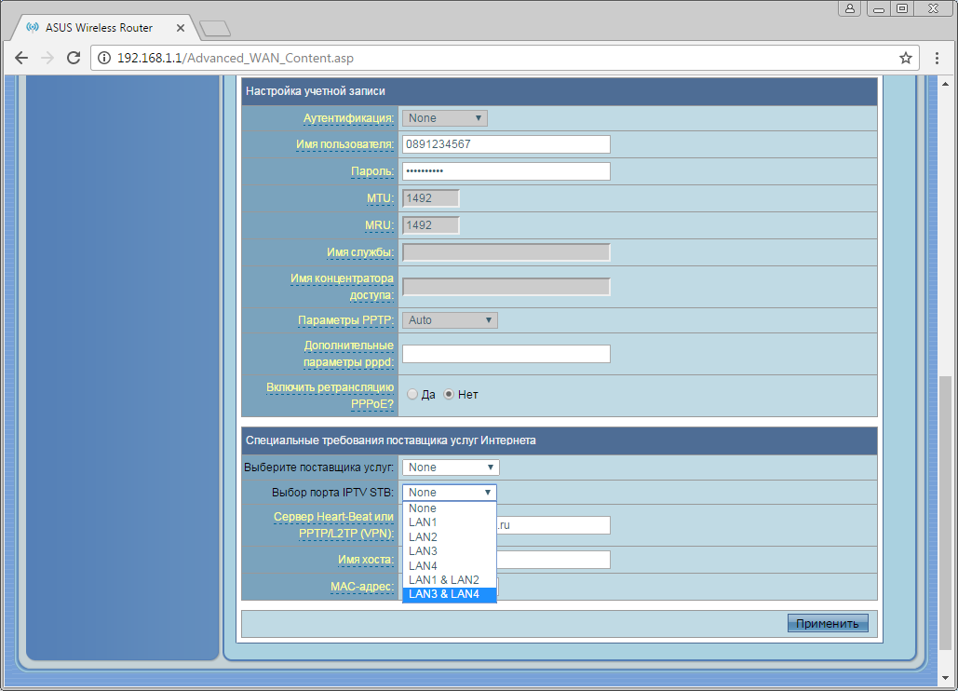The width and height of the screenshot is (958, 691).
Task: Open Выберите поставщика услуг dropdown
Action: pos(451,467)
